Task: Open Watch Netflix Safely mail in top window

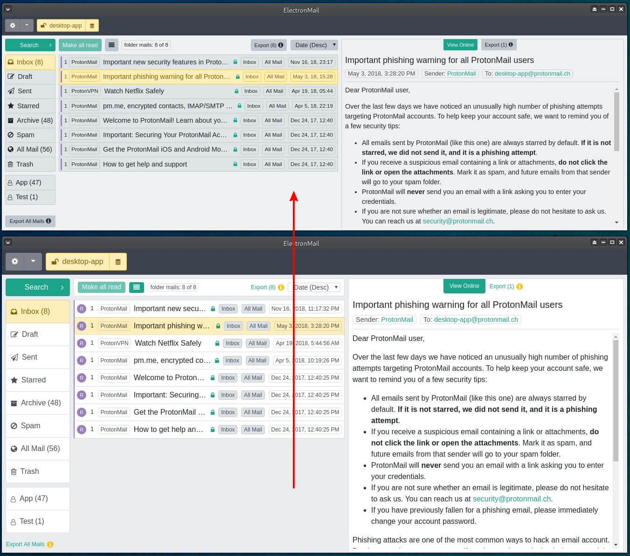Action: [x=199, y=91]
